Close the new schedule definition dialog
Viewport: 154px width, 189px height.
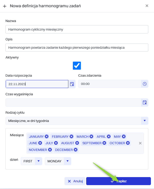(147, 6)
